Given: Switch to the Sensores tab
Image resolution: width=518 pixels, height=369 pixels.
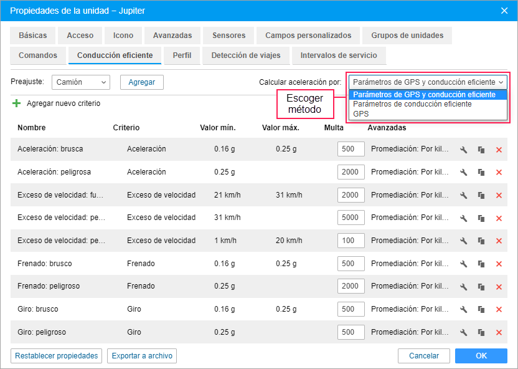Looking at the screenshot, I should 228,36.
